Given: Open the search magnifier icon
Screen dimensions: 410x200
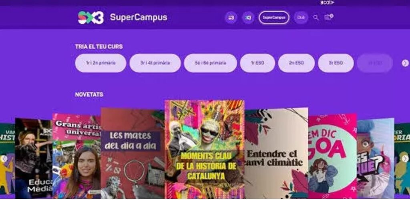Looking at the screenshot, I should click(x=316, y=18).
